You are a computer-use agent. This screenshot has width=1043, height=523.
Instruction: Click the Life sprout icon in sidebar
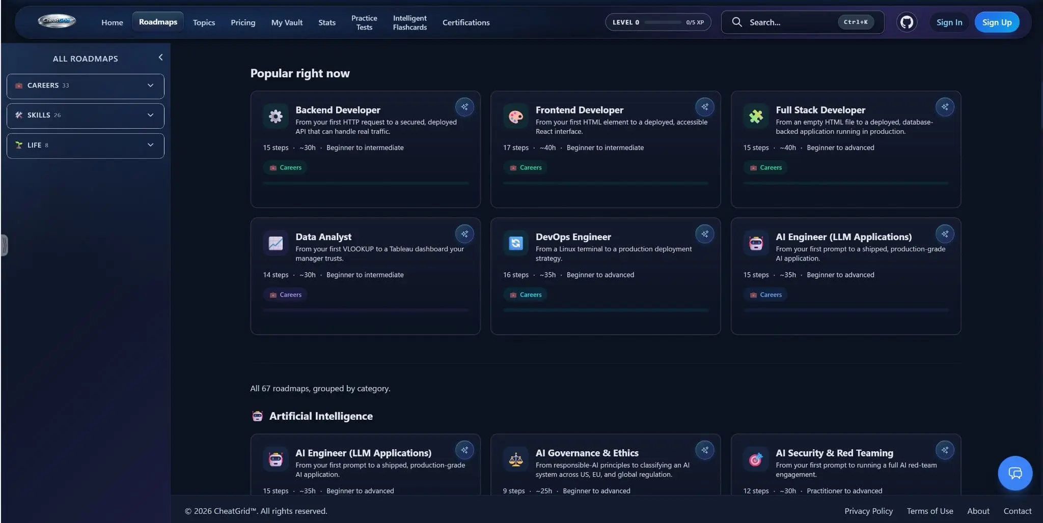point(19,145)
